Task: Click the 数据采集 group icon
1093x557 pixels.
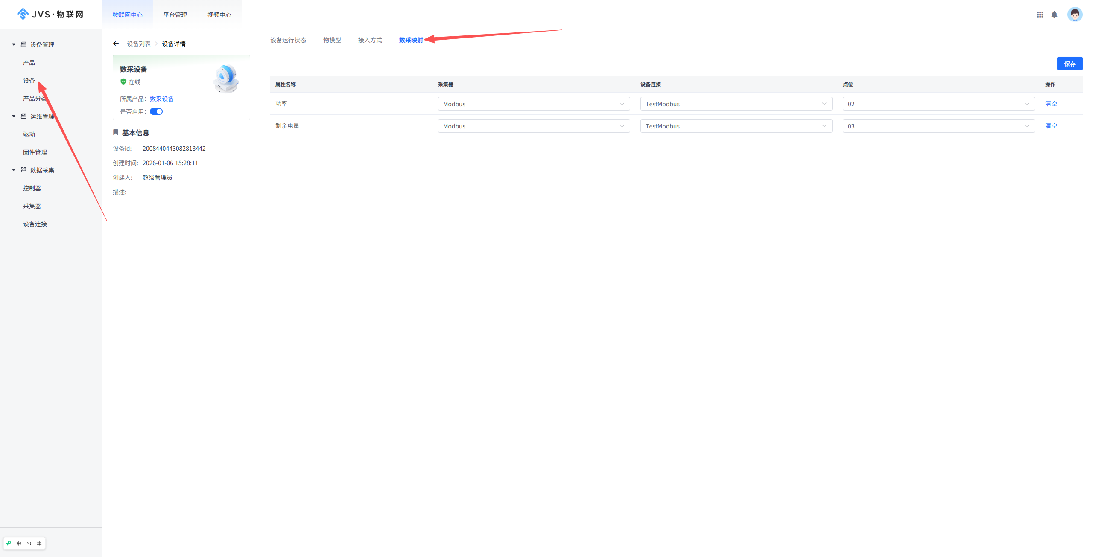Action: tap(24, 170)
